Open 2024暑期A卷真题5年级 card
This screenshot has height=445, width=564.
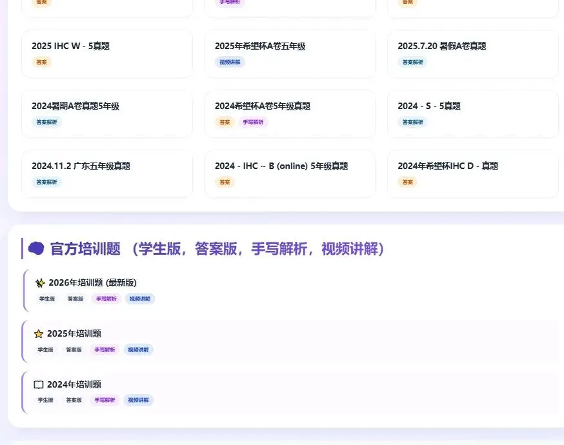tap(107, 114)
